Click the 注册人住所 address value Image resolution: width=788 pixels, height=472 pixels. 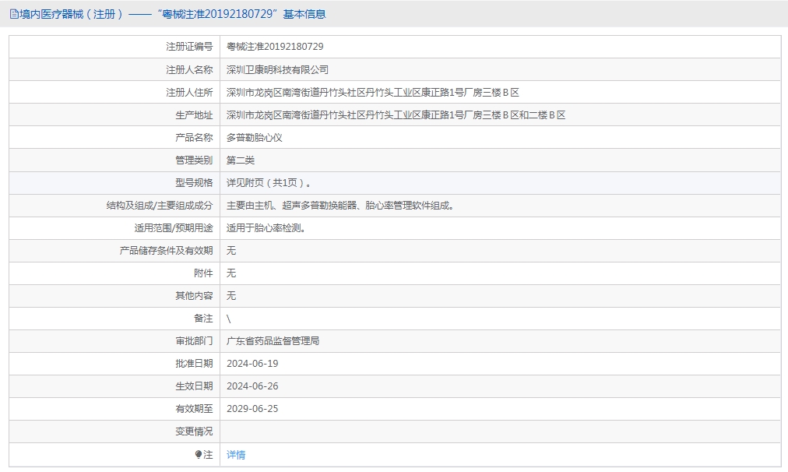(372, 92)
